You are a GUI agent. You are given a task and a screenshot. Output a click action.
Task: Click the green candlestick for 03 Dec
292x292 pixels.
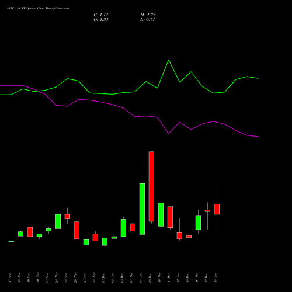(x=123, y=228)
